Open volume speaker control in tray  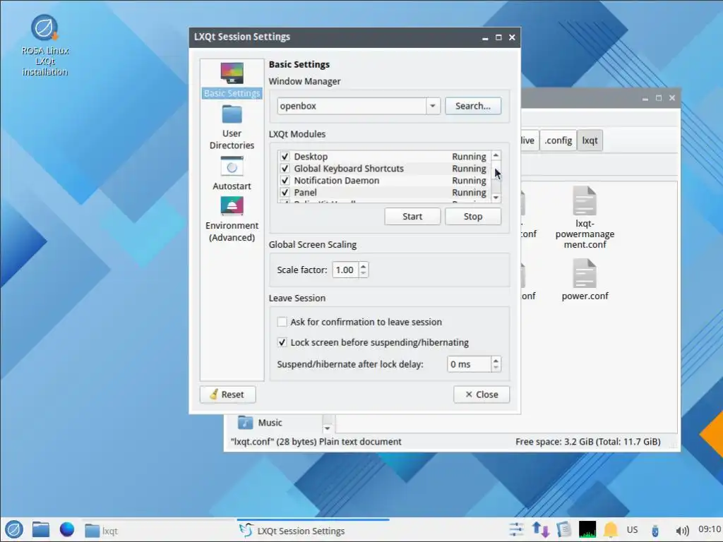tap(682, 531)
